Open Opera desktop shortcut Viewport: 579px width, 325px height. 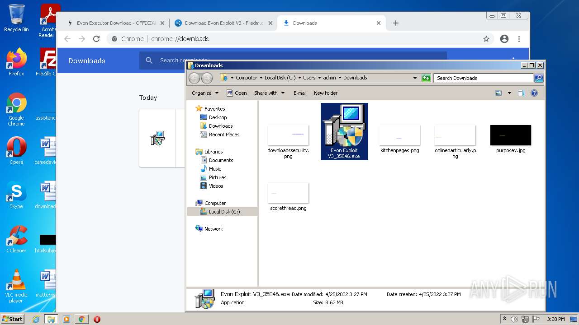(x=16, y=151)
